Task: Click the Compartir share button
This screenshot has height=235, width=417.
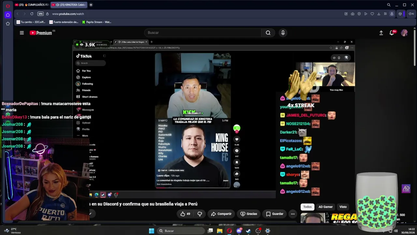Action: (221, 214)
